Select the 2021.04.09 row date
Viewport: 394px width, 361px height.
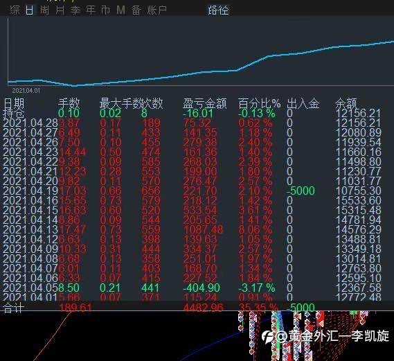click(x=30, y=249)
